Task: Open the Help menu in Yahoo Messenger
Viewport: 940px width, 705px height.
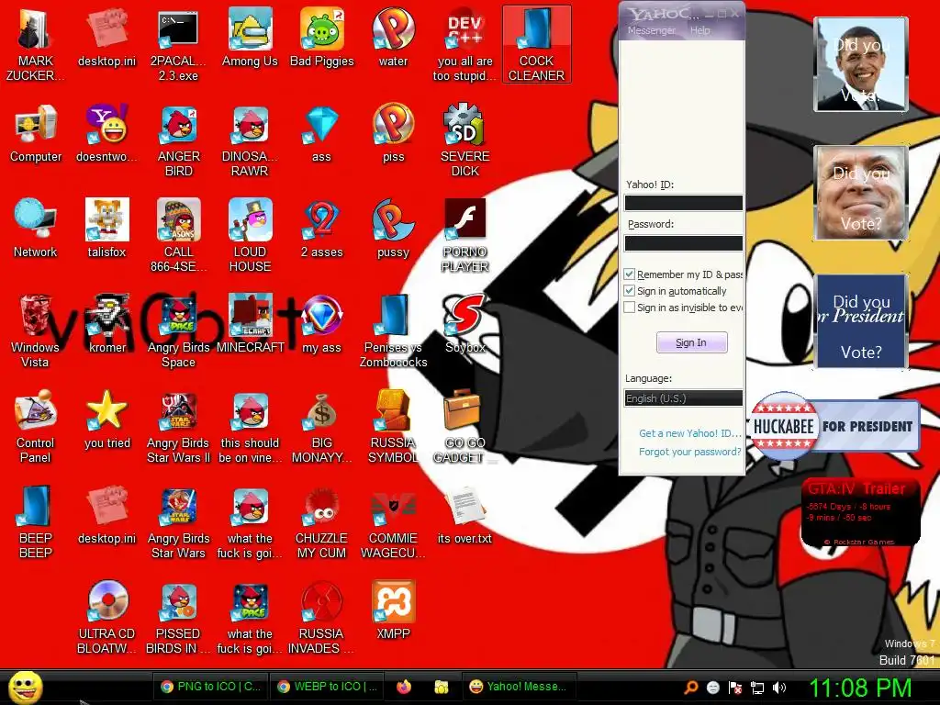Action: tap(699, 30)
